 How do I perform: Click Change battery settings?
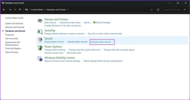coord(55,50)
